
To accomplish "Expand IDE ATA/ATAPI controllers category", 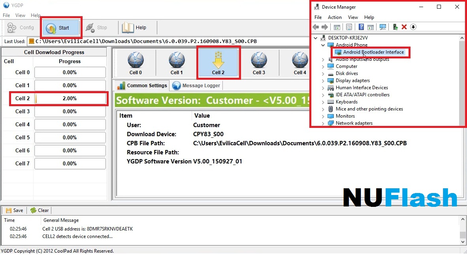I will [x=323, y=95].
